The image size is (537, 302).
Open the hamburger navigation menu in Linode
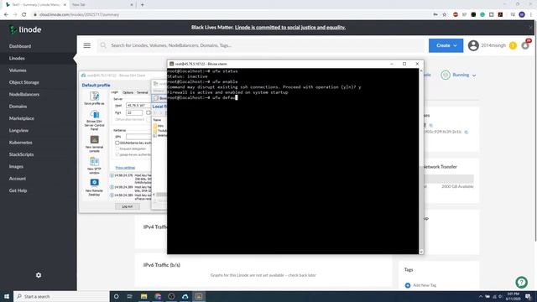(87, 45)
